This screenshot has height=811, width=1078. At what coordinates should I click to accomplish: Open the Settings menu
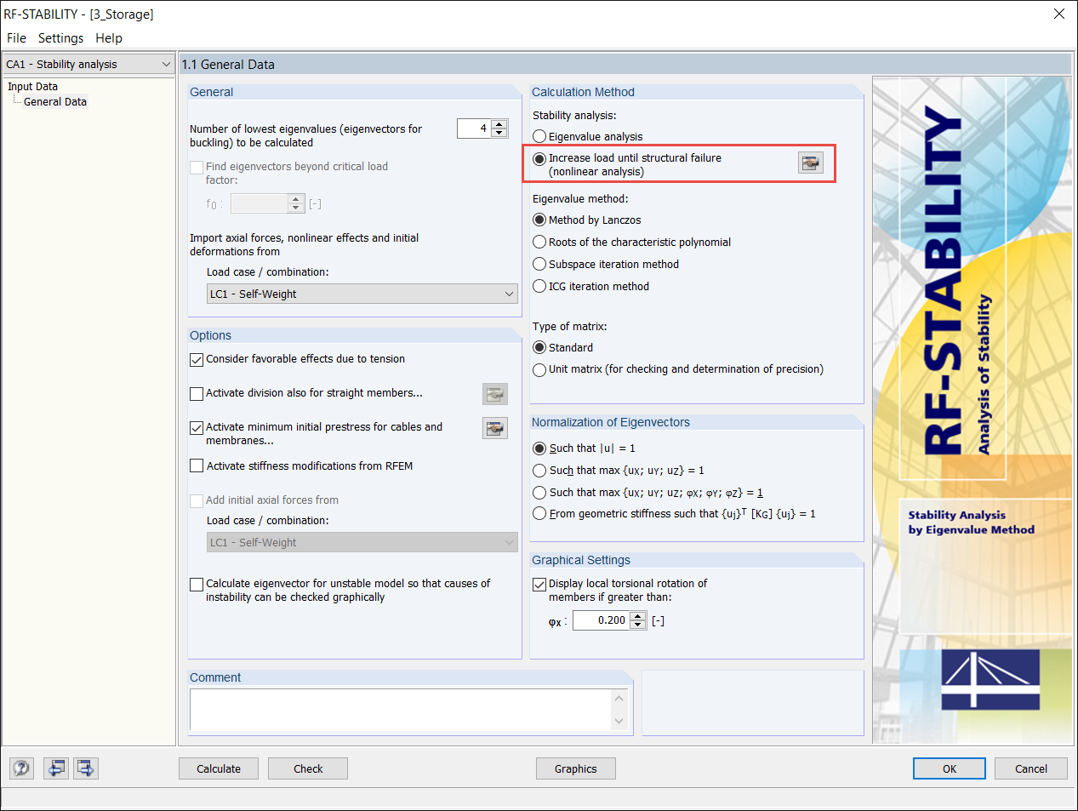coord(60,37)
